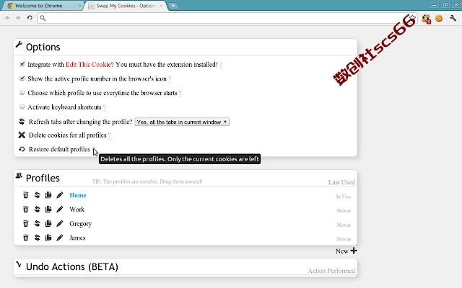Edit the Gregory profile name with pencil
Image resolution: width=462 pixels, height=288 pixels.
pos(59,224)
